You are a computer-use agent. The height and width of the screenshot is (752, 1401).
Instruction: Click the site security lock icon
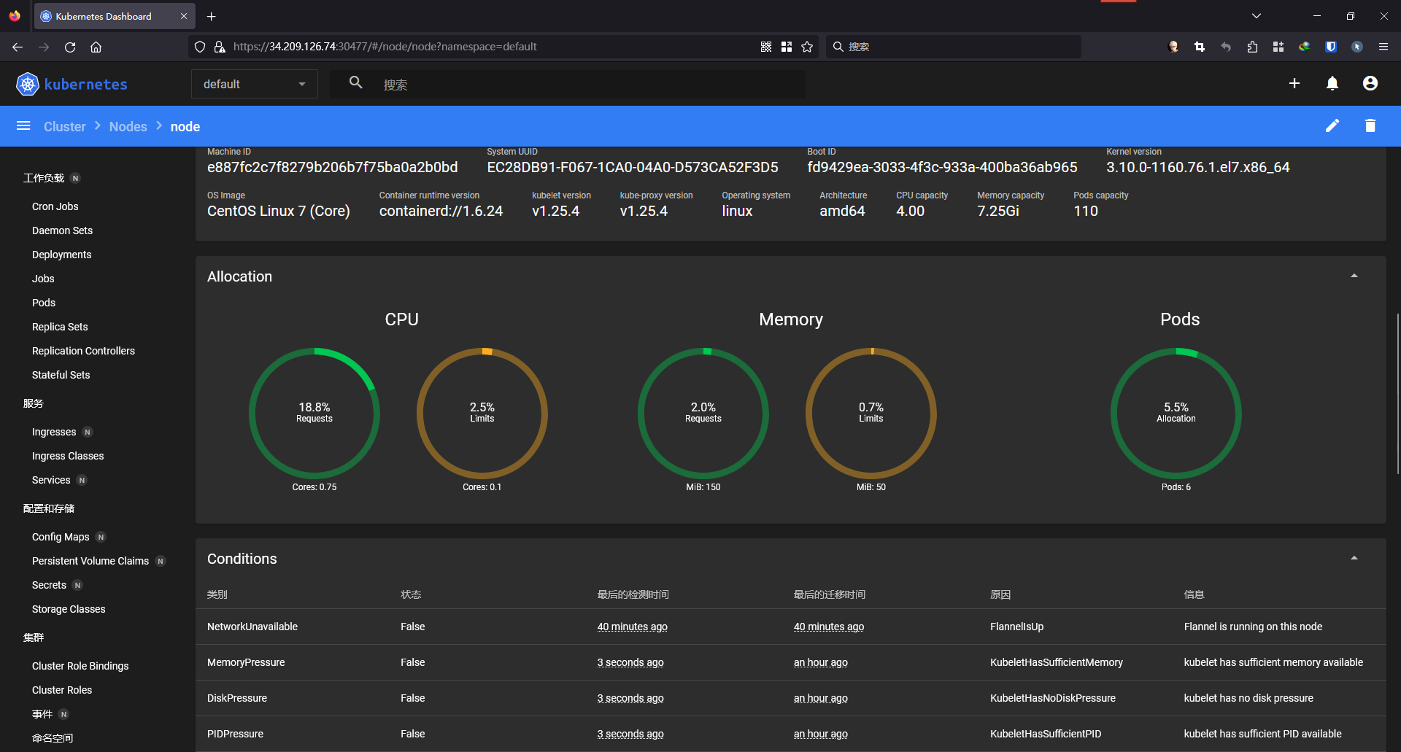point(219,47)
